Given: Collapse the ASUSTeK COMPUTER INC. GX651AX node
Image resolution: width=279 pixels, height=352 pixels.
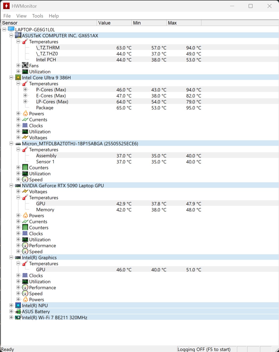Looking at the screenshot, I should [x=11, y=35].
